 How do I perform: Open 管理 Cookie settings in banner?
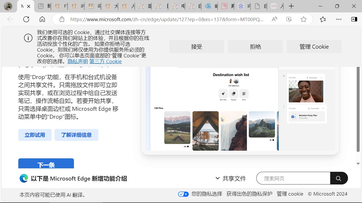pos(314,47)
